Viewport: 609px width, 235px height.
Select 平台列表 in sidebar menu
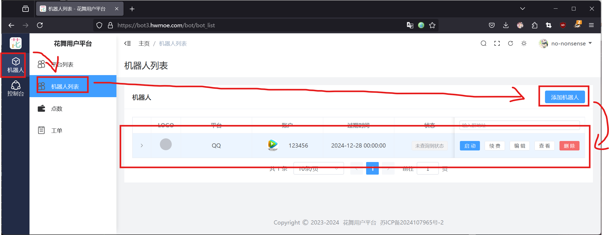62,65
